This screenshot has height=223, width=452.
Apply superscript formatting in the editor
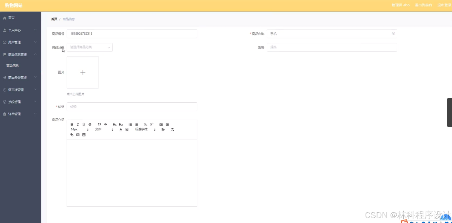click(151, 124)
